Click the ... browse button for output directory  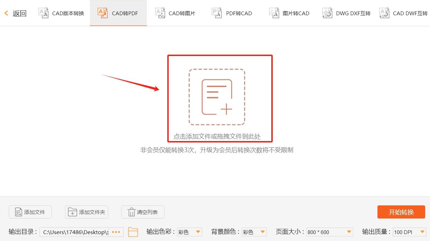point(116,232)
